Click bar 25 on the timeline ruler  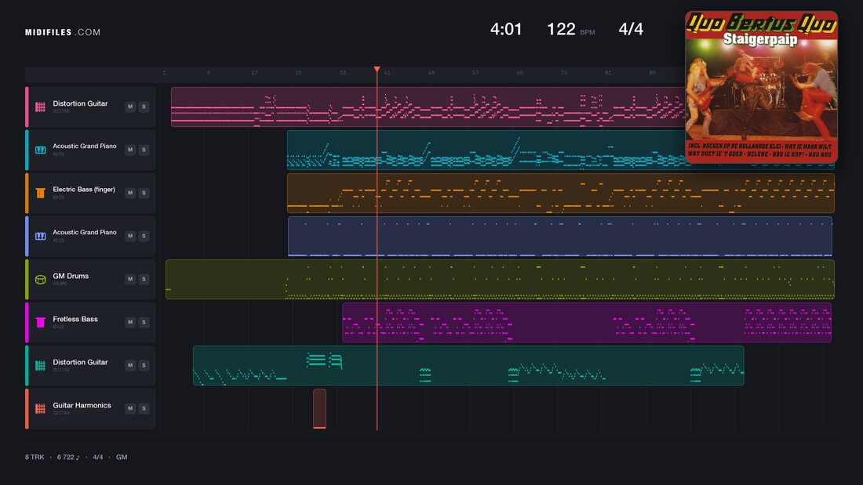pos(298,73)
